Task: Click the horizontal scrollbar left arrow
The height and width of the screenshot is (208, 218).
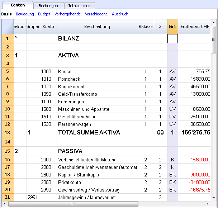Action: [5, 204]
